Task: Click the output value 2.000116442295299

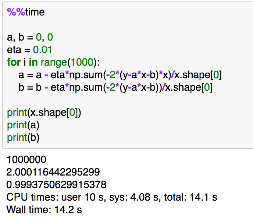Action: (53, 172)
